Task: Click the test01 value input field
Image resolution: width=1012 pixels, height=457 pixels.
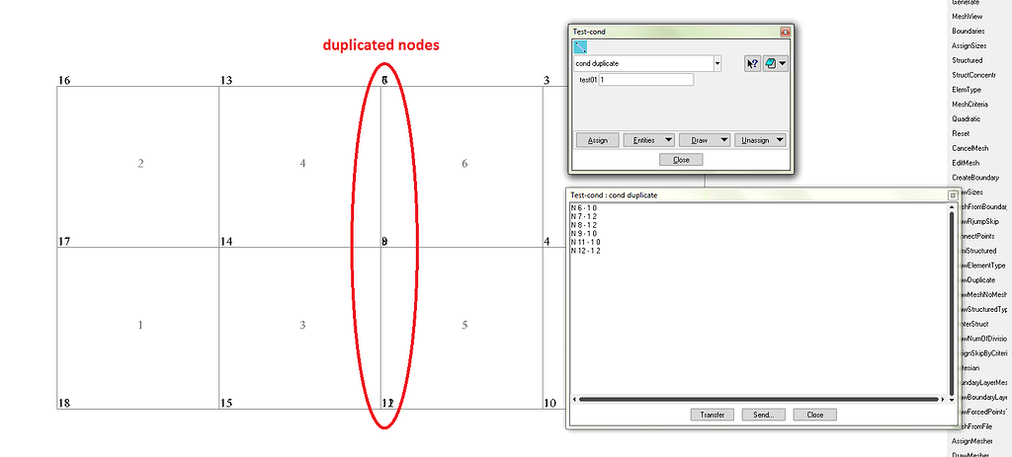Action: tap(646, 79)
